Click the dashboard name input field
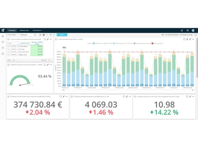Screen dimensions: 198x148 click(27, 35)
